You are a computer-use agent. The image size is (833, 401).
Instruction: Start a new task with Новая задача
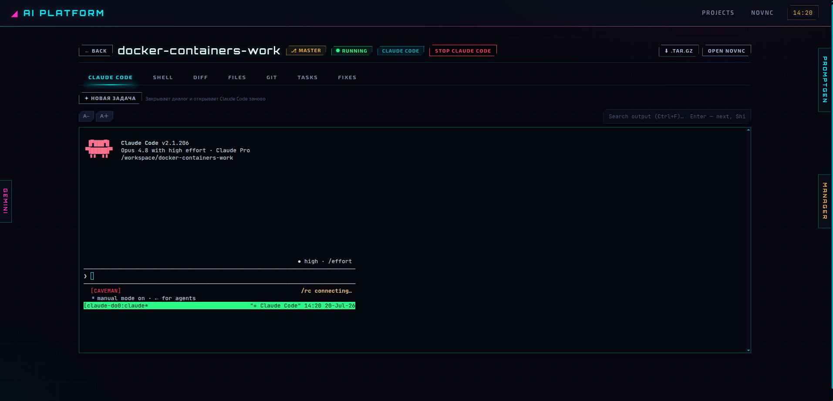click(x=110, y=98)
